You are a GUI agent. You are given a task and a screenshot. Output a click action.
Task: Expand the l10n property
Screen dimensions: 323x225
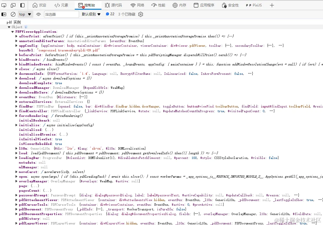(x=16, y=148)
